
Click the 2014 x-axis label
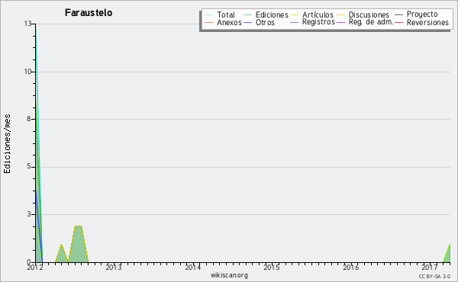coord(193,267)
